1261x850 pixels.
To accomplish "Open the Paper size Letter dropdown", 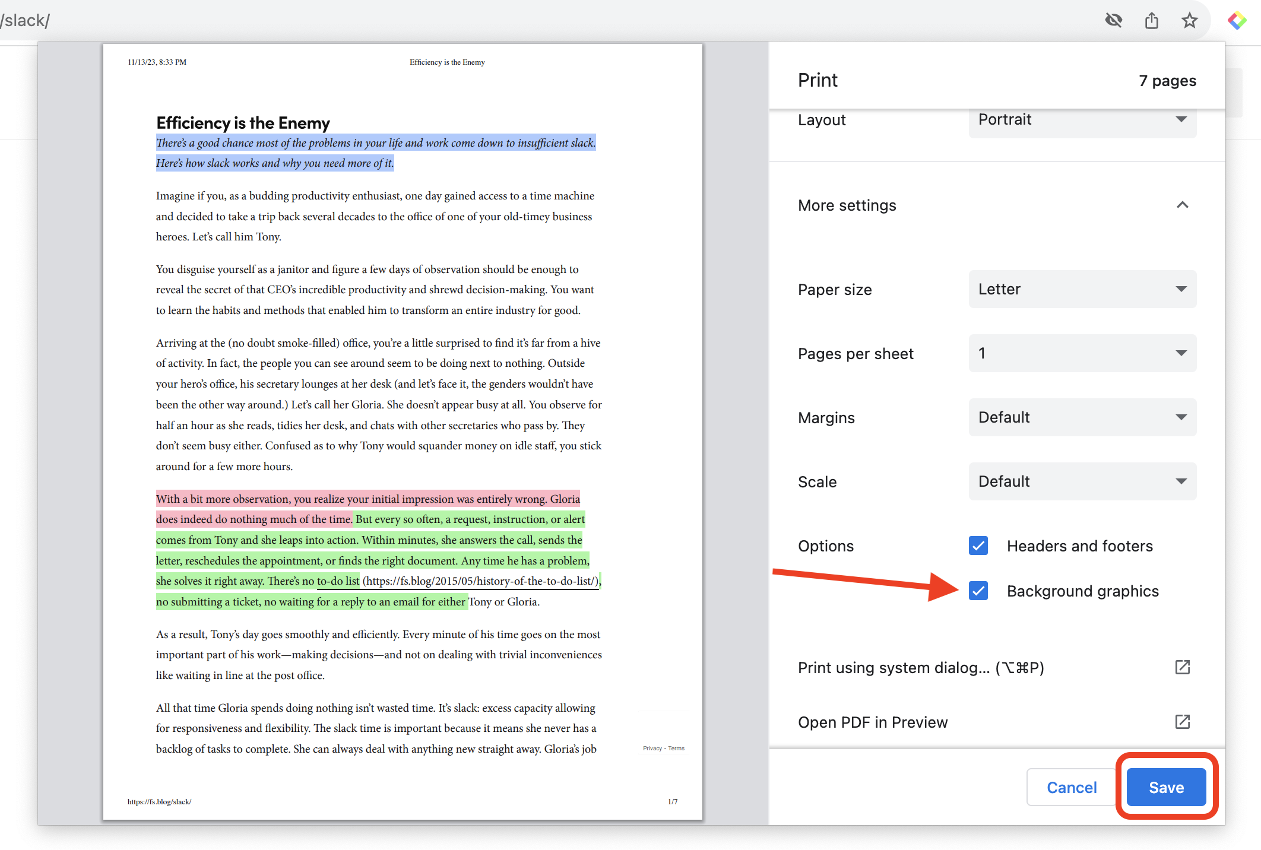I will pyautogui.click(x=1082, y=289).
